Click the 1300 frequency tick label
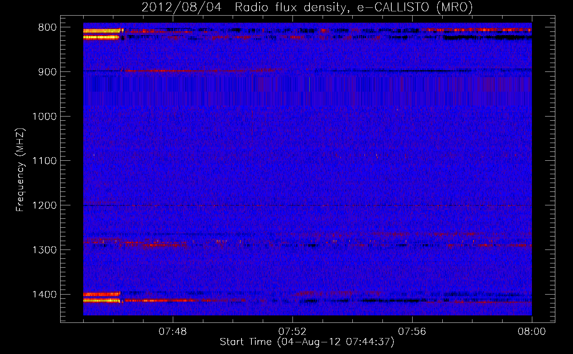The height and width of the screenshot is (354, 573). (x=44, y=250)
